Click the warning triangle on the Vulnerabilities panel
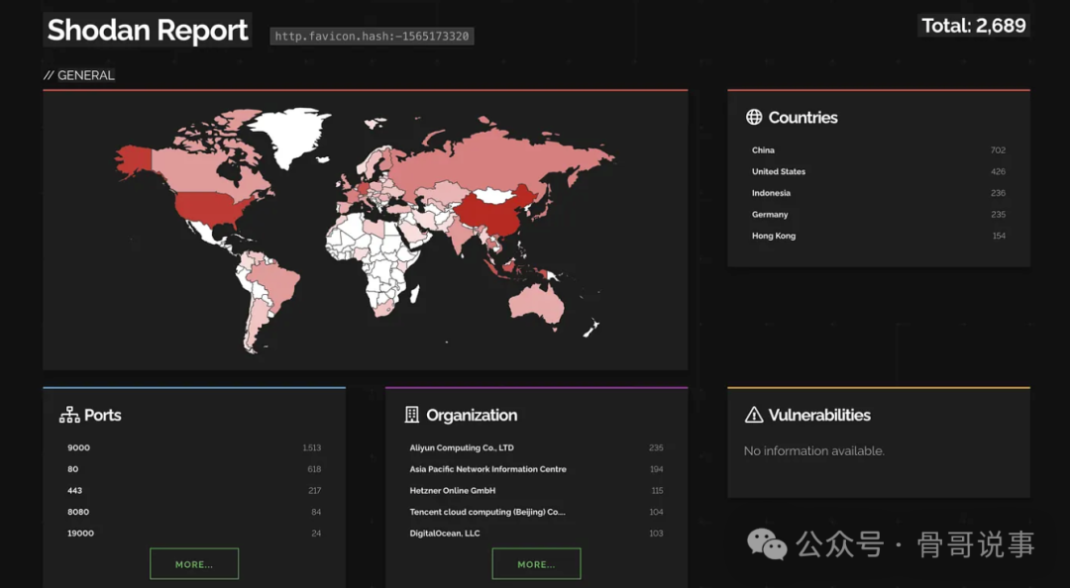 pyautogui.click(x=753, y=415)
